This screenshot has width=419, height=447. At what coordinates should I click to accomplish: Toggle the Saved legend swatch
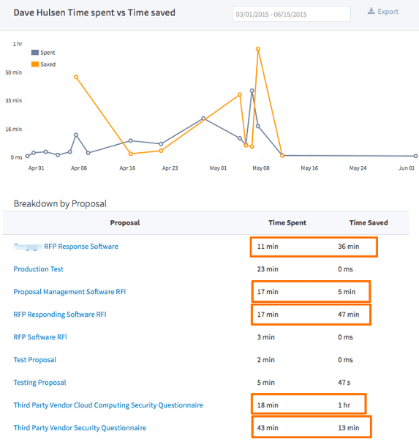tap(35, 64)
